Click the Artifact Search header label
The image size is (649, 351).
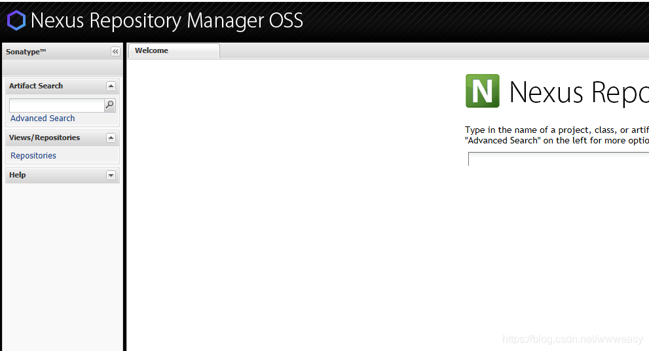click(x=36, y=86)
